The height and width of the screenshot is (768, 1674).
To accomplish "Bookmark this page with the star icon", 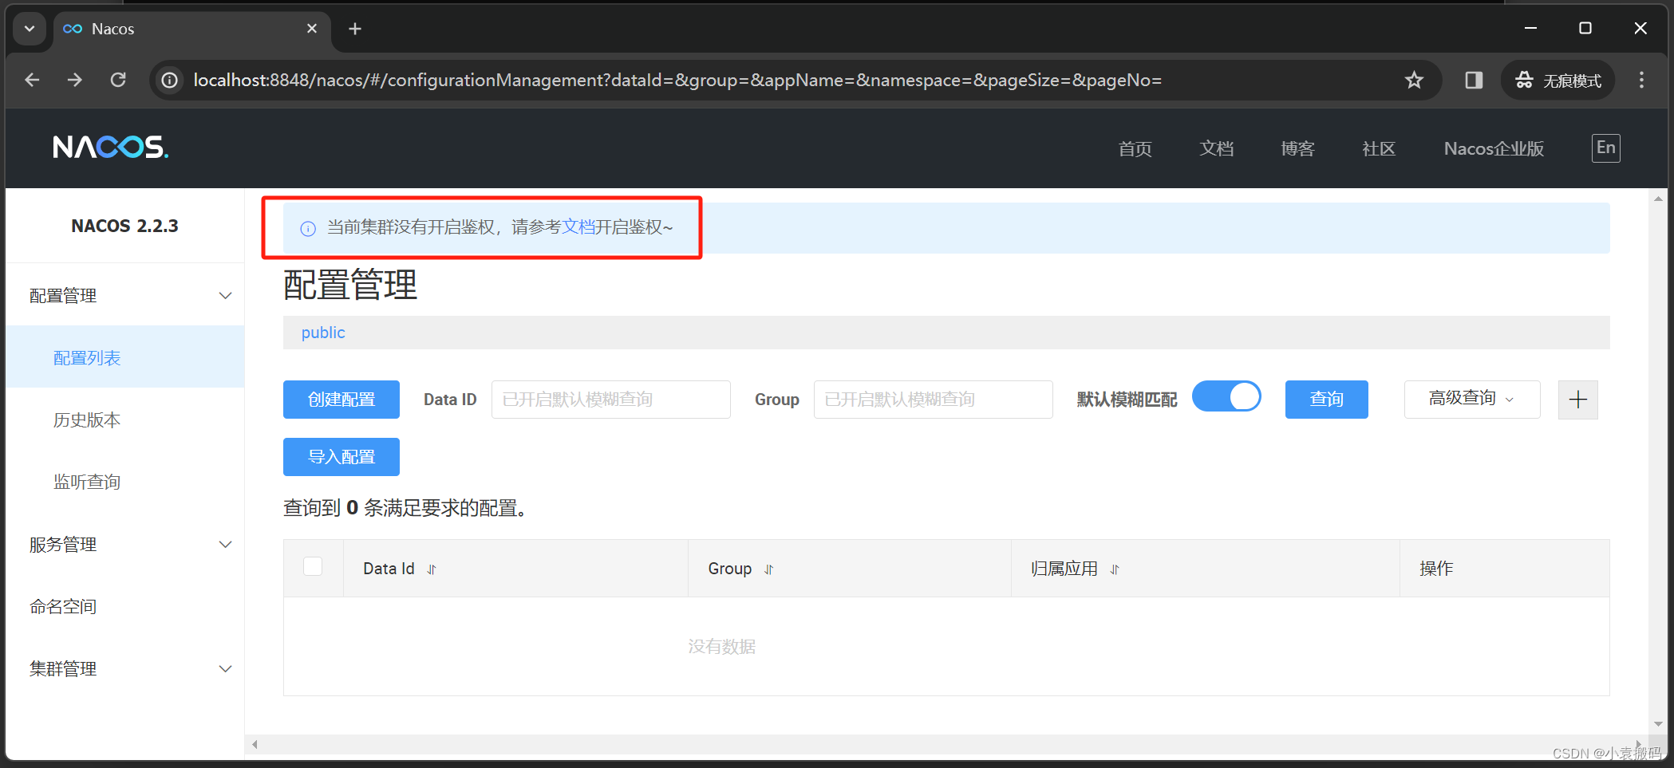I will click(1414, 80).
